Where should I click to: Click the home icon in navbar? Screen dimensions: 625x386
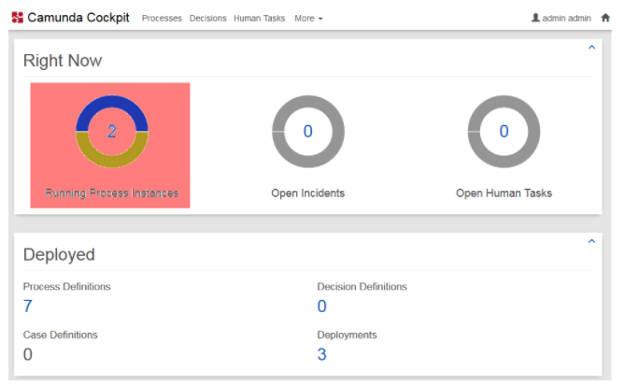click(x=605, y=17)
